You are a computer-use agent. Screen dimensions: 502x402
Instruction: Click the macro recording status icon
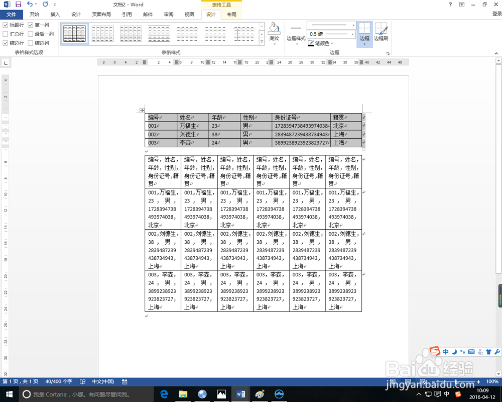click(x=125, y=381)
